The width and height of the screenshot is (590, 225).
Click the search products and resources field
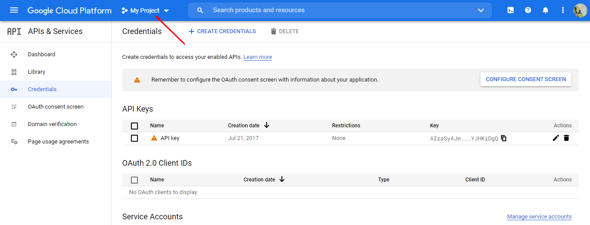click(x=340, y=10)
